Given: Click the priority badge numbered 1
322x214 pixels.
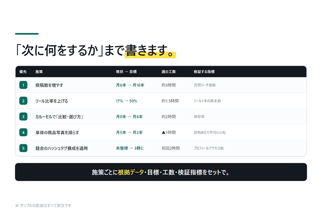Looking at the screenshot, I should click(23, 85).
